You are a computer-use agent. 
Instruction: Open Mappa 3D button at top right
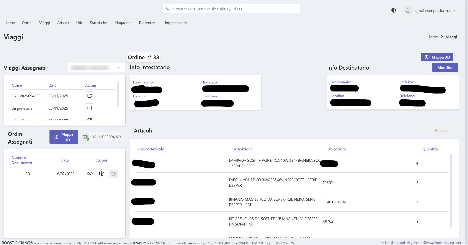[x=437, y=57]
